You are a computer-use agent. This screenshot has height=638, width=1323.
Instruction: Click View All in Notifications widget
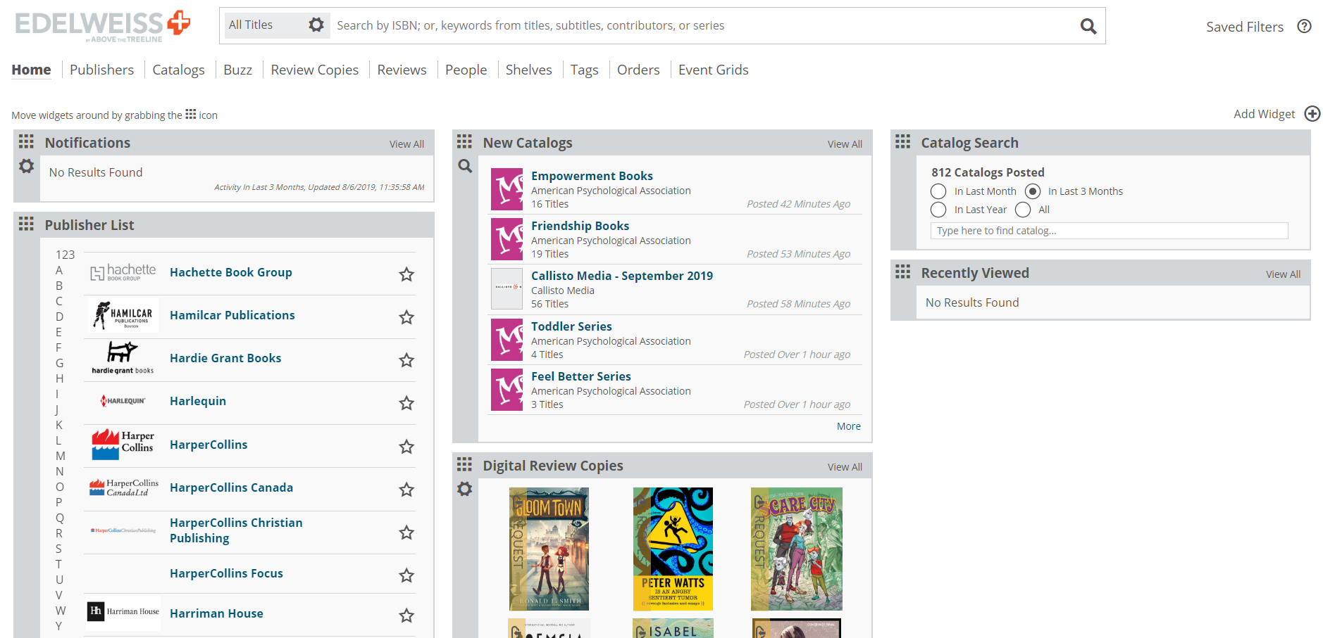point(406,144)
